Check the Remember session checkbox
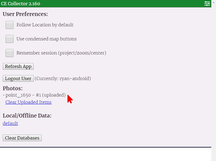 pyautogui.click(x=10, y=53)
